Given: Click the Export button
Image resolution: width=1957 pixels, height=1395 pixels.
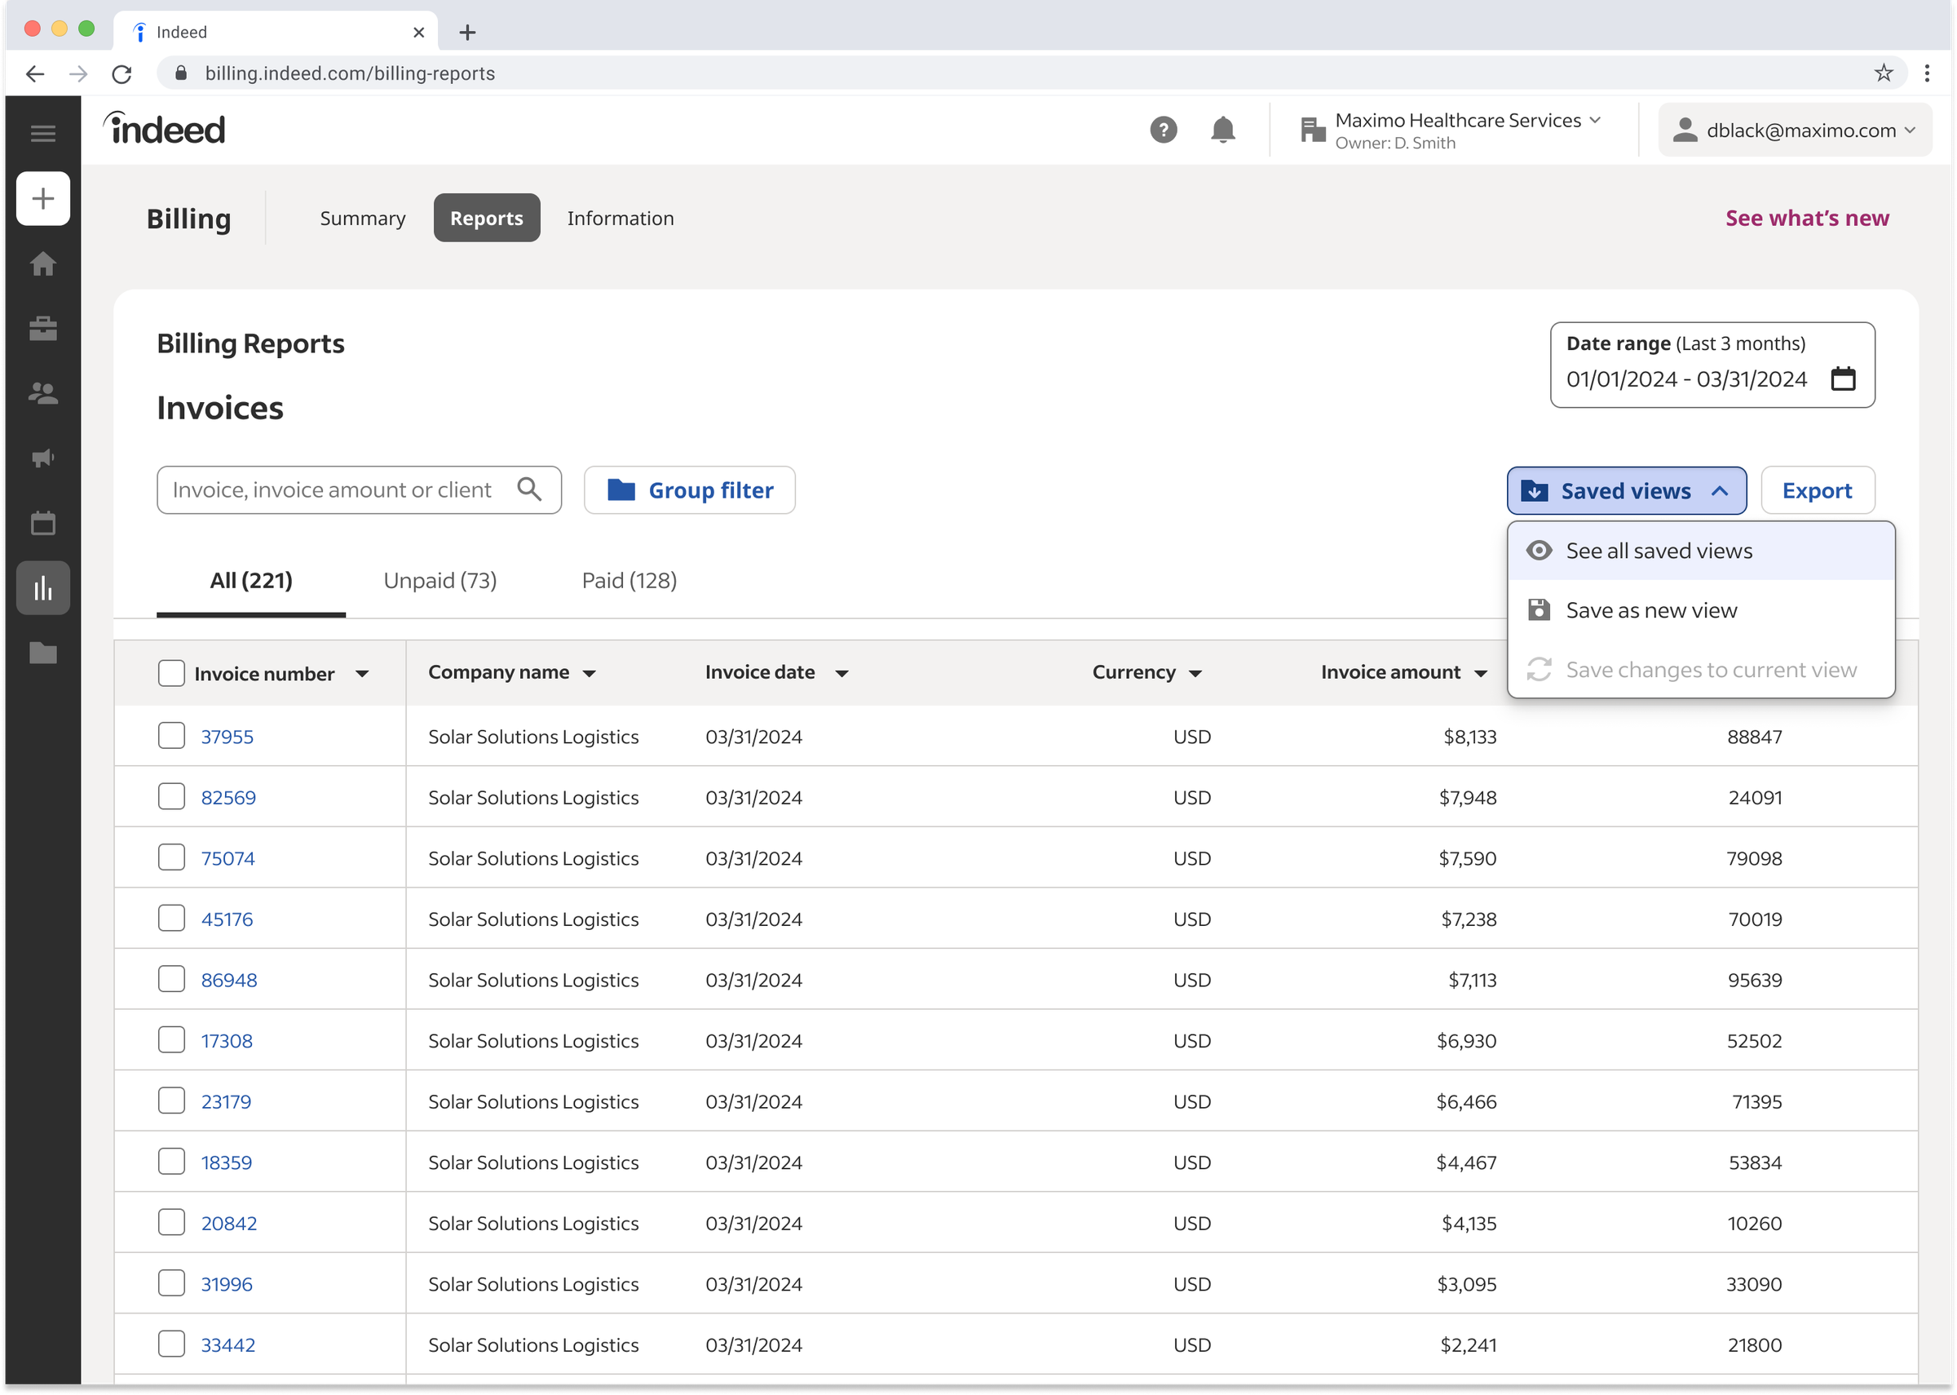Looking at the screenshot, I should (x=1817, y=490).
